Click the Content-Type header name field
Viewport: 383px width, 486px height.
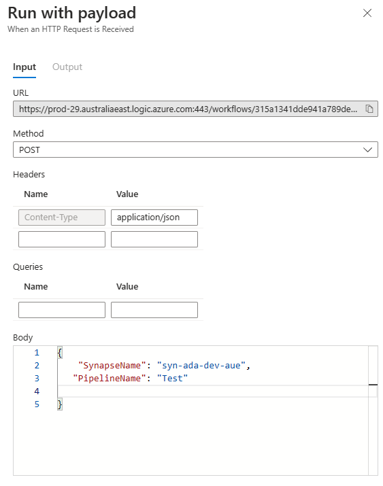[x=62, y=218]
